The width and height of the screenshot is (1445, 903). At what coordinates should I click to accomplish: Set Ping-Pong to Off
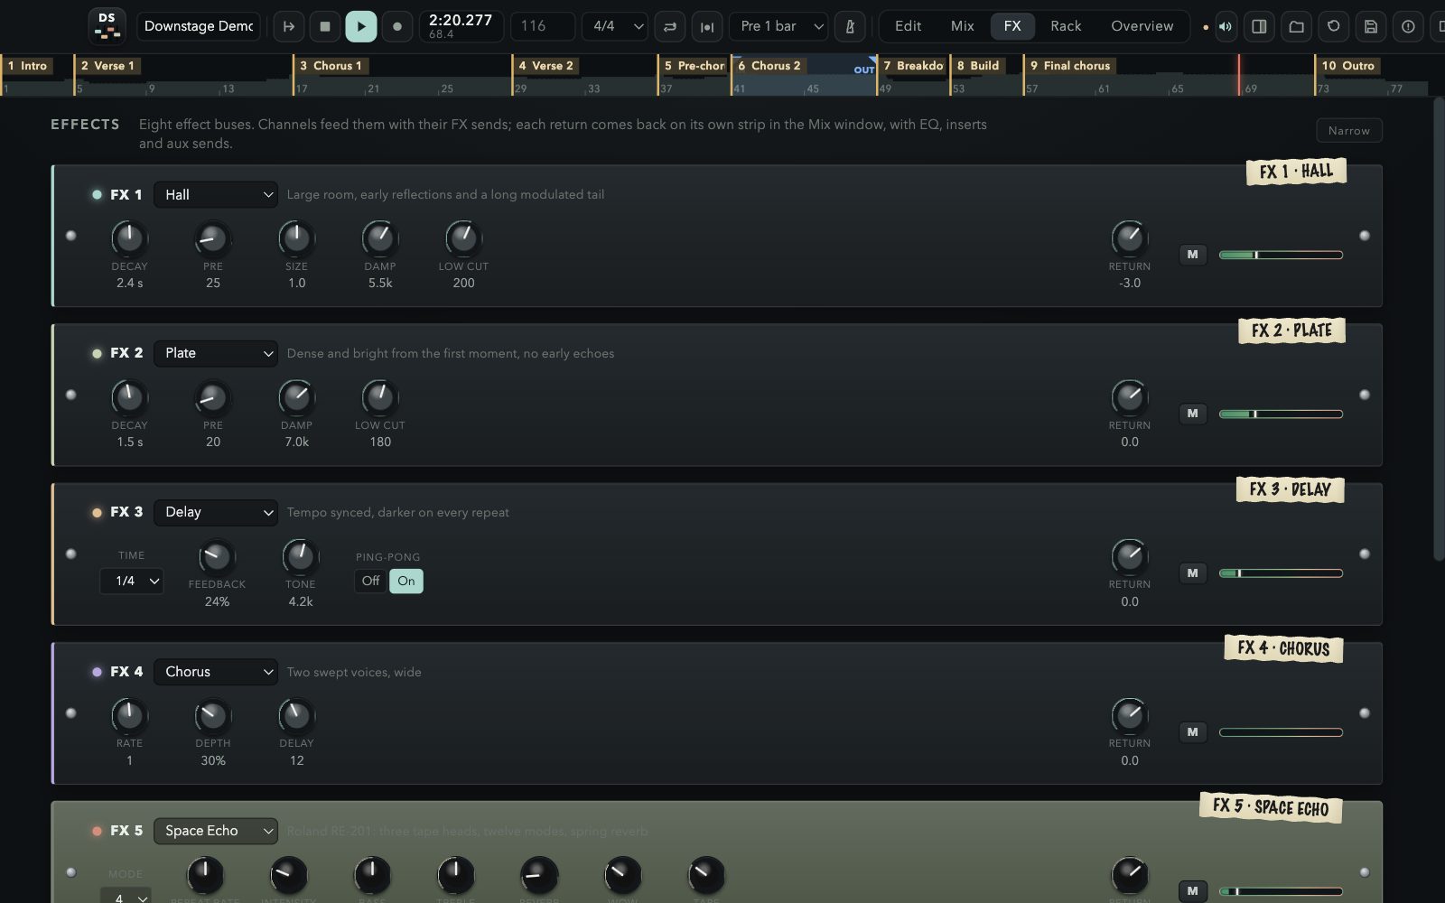tap(370, 581)
